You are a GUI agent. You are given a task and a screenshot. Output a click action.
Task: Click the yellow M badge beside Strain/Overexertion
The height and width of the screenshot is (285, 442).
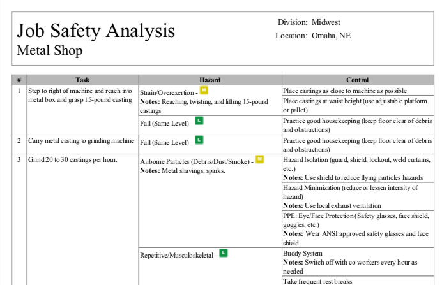coord(204,91)
